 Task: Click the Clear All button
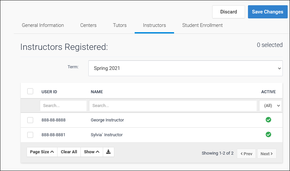click(69, 152)
